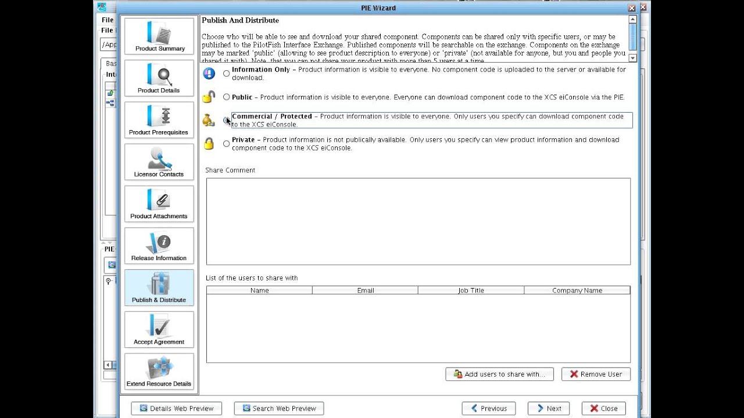This screenshot has height=418, width=744.
Task: Open the Extend Resource Details step
Action: (159, 372)
